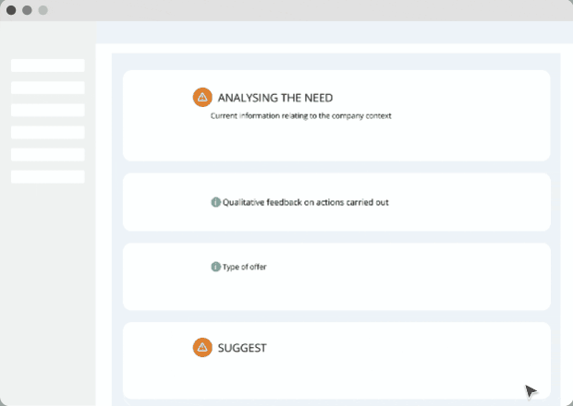Screen dimensions: 573x406
Task: Click the fourth sidebar menu item
Action: click(48, 132)
